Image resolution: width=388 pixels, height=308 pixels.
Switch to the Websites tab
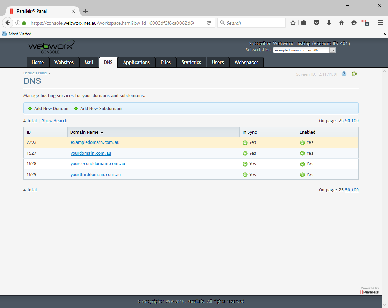(64, 62)
